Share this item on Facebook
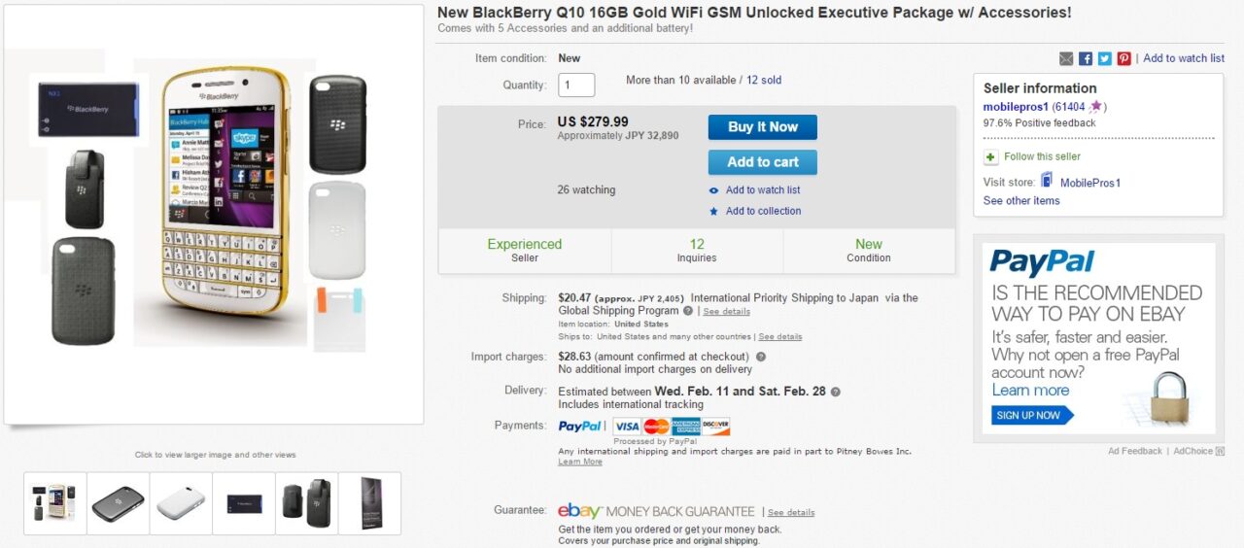Image resolution: width=1244 pixels, height=548 pixels. pos(1086,58)
